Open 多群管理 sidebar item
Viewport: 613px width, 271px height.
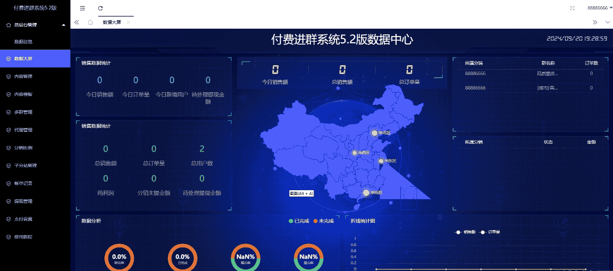point(35,112)
